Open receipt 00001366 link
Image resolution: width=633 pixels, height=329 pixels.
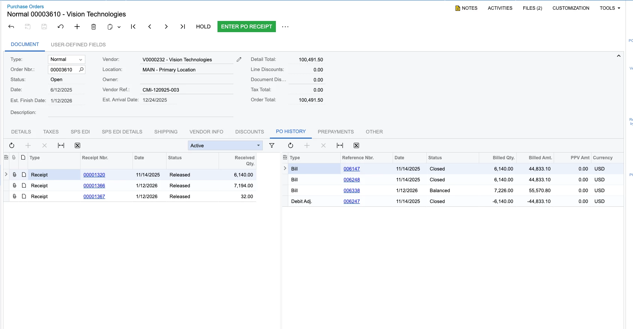[94, 185]
